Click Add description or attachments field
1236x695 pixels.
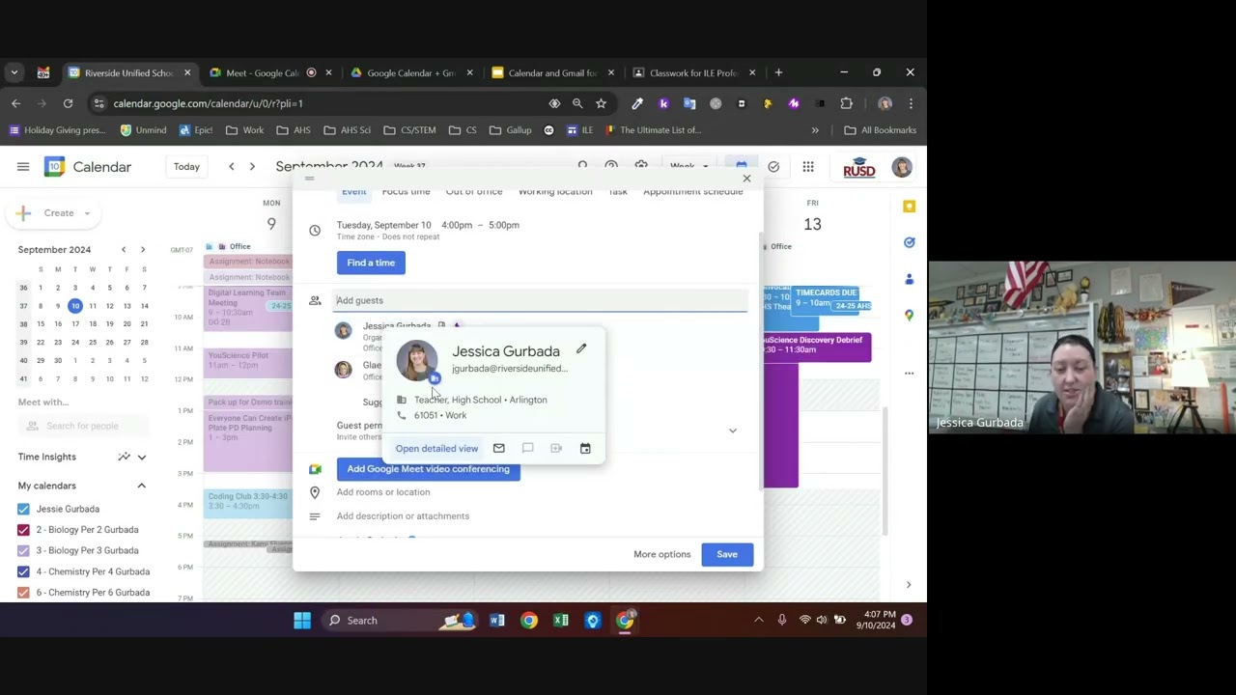click(x=403, y=516)
